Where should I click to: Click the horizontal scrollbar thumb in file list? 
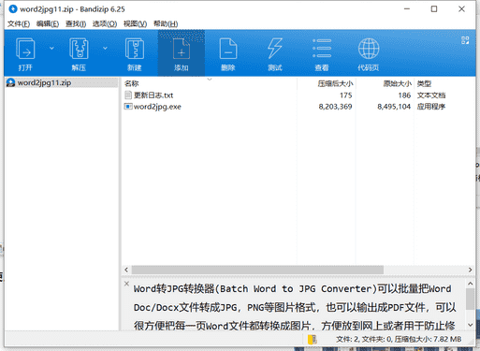point(257,270)
